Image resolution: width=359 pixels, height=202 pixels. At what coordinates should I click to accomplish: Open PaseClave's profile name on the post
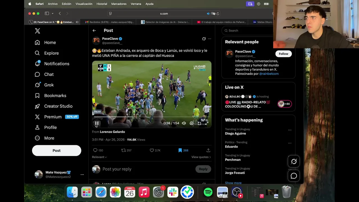[x=110, y=39]
